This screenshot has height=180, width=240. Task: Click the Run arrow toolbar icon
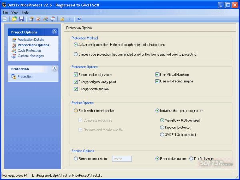click(70, 19)
